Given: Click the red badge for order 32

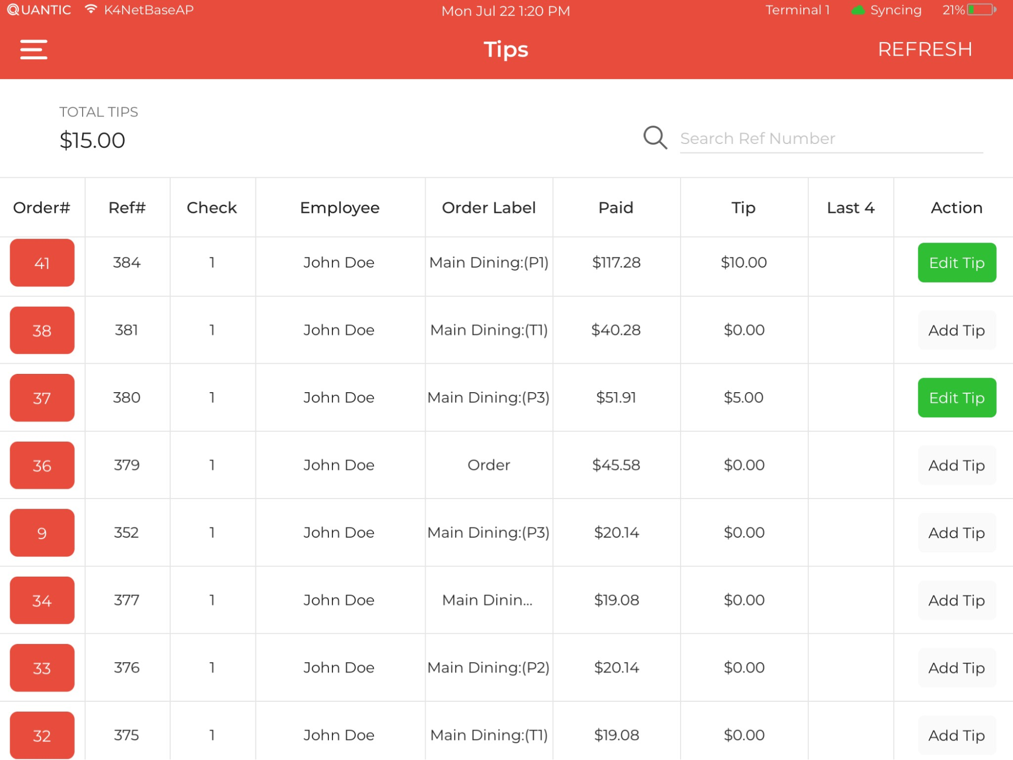Looking at the screenshot, I should (x=42, y=735).
